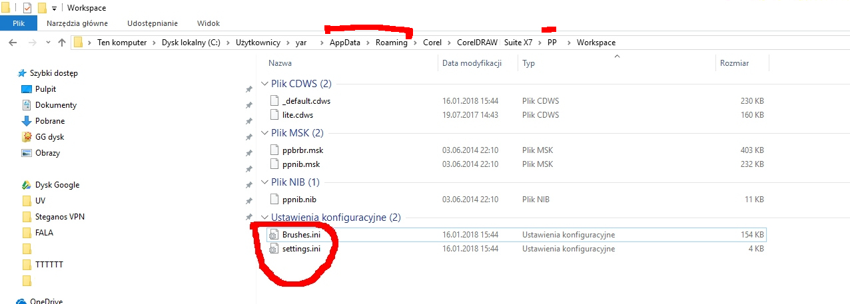Open the GG dysk shortcut

tap(27, 137)
